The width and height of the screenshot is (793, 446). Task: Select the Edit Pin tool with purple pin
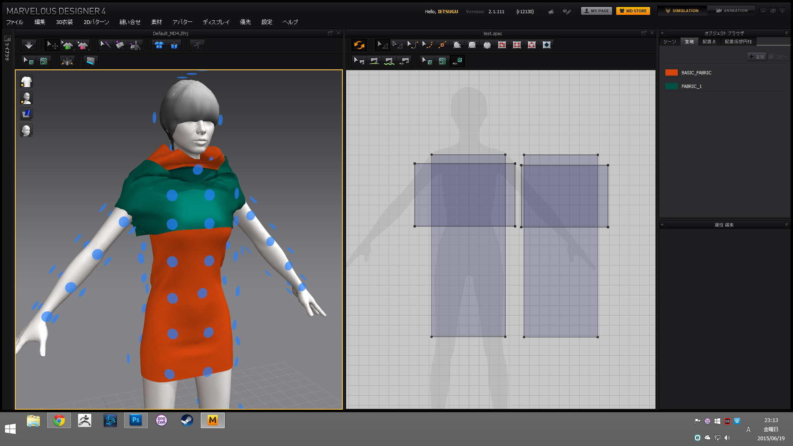coord(105,45)
